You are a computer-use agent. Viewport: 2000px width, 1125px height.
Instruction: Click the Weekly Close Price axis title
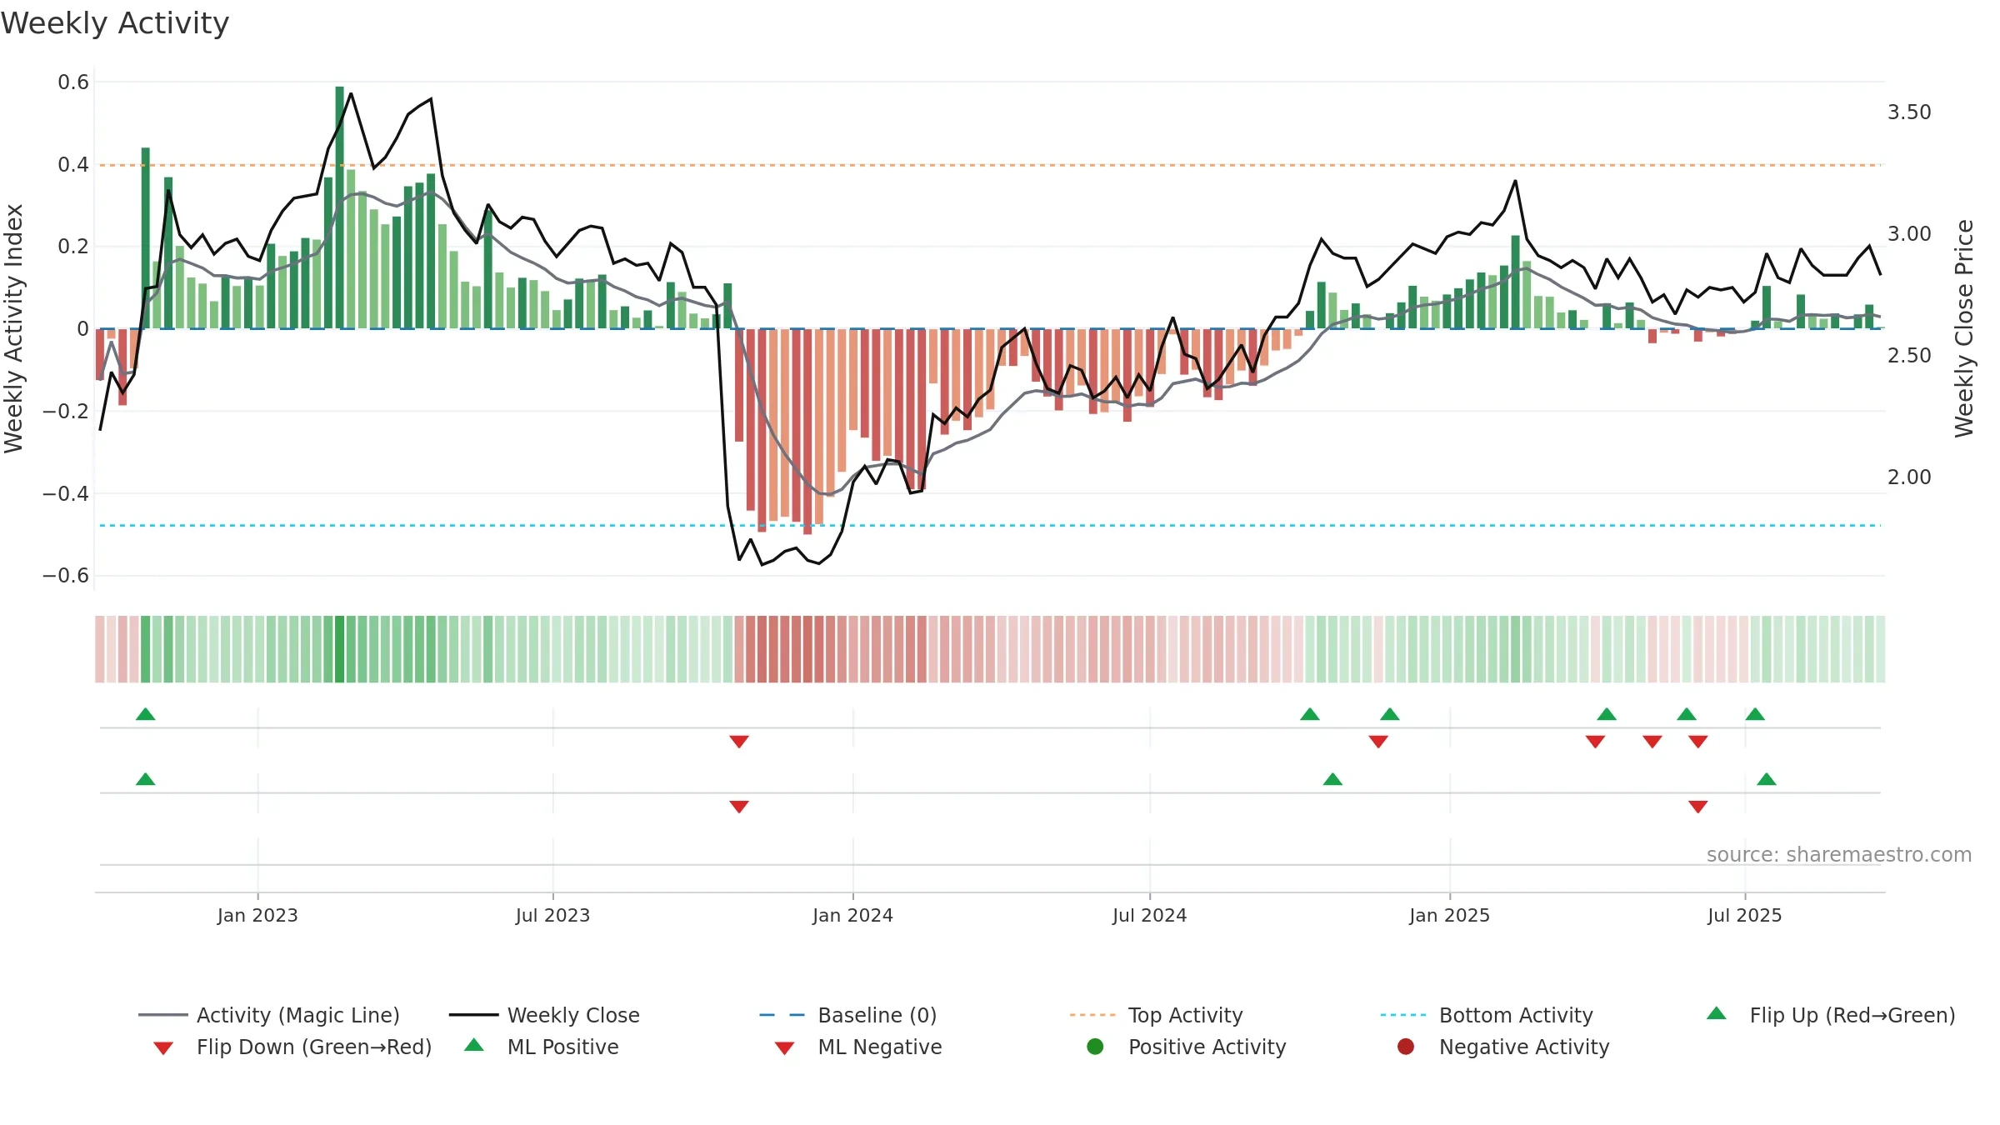point(1964,328)
